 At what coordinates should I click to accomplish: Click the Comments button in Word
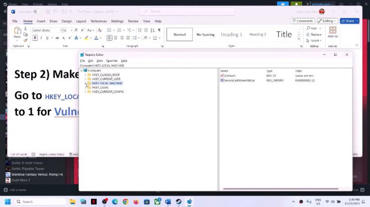tap(302, 21)
